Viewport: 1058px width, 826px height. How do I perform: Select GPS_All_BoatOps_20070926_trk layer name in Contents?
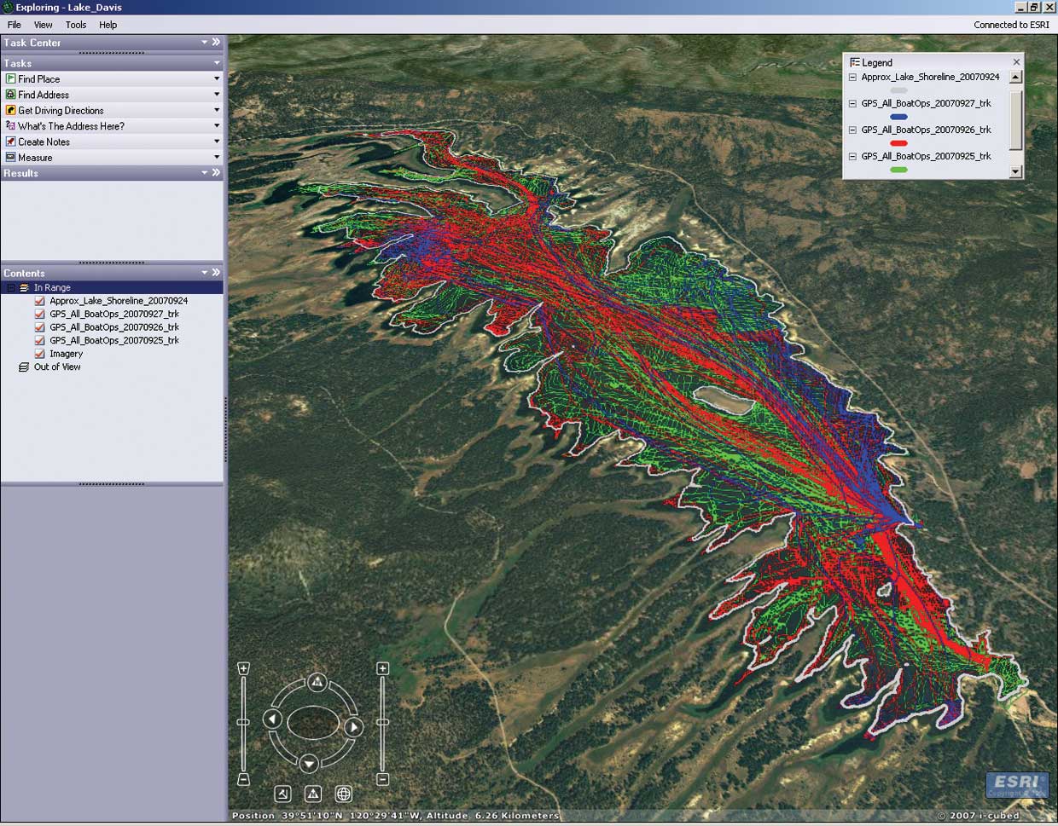(114, 327)
